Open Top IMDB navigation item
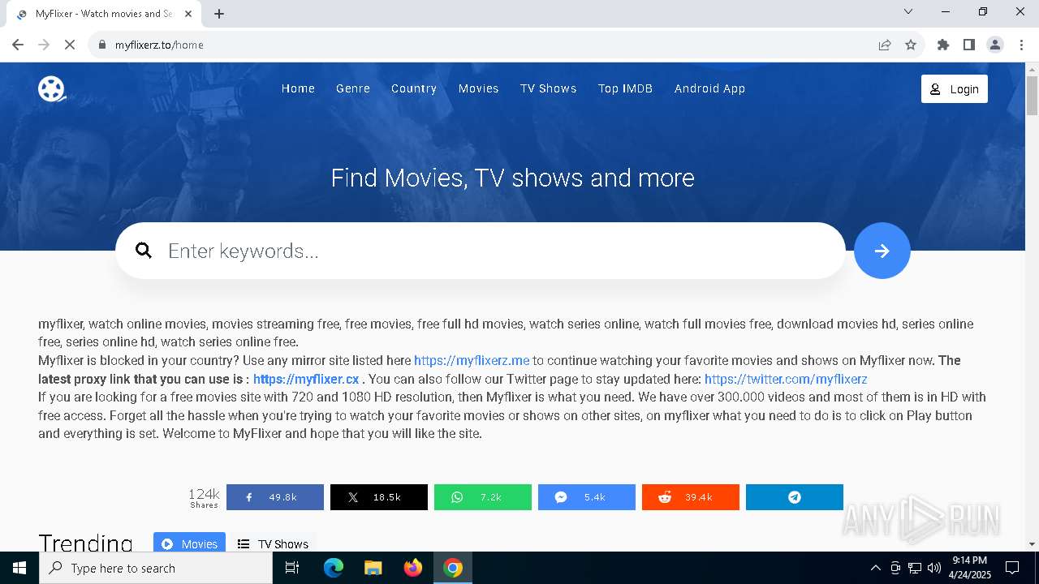 625,88
